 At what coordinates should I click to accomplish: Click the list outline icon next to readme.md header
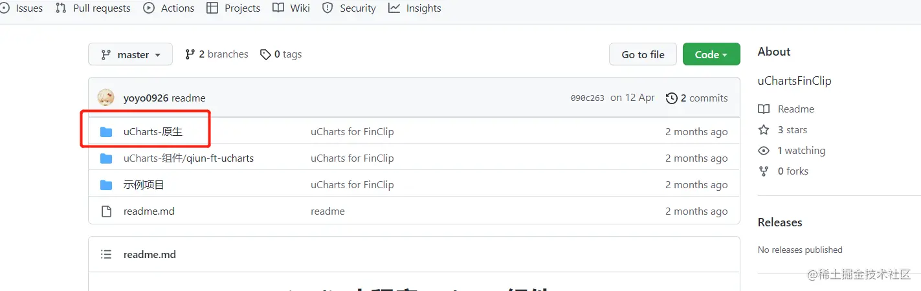(106, 255)
